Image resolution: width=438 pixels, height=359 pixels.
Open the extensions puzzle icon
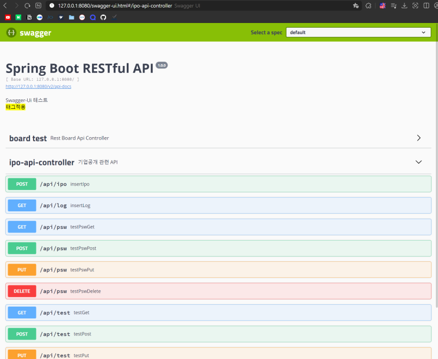pos(368,5)
